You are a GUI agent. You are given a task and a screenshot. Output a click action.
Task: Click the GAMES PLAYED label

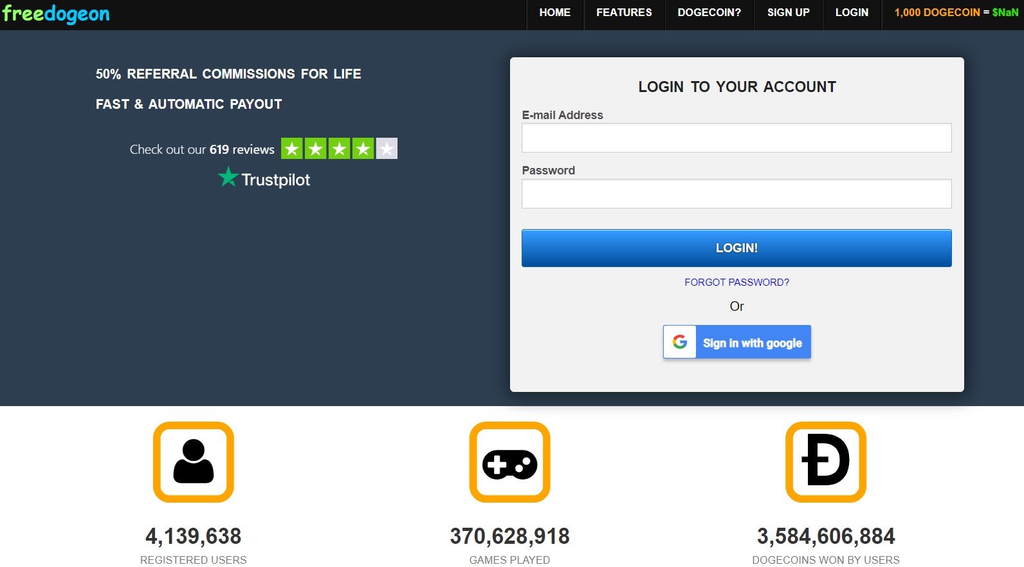[510, 560]
